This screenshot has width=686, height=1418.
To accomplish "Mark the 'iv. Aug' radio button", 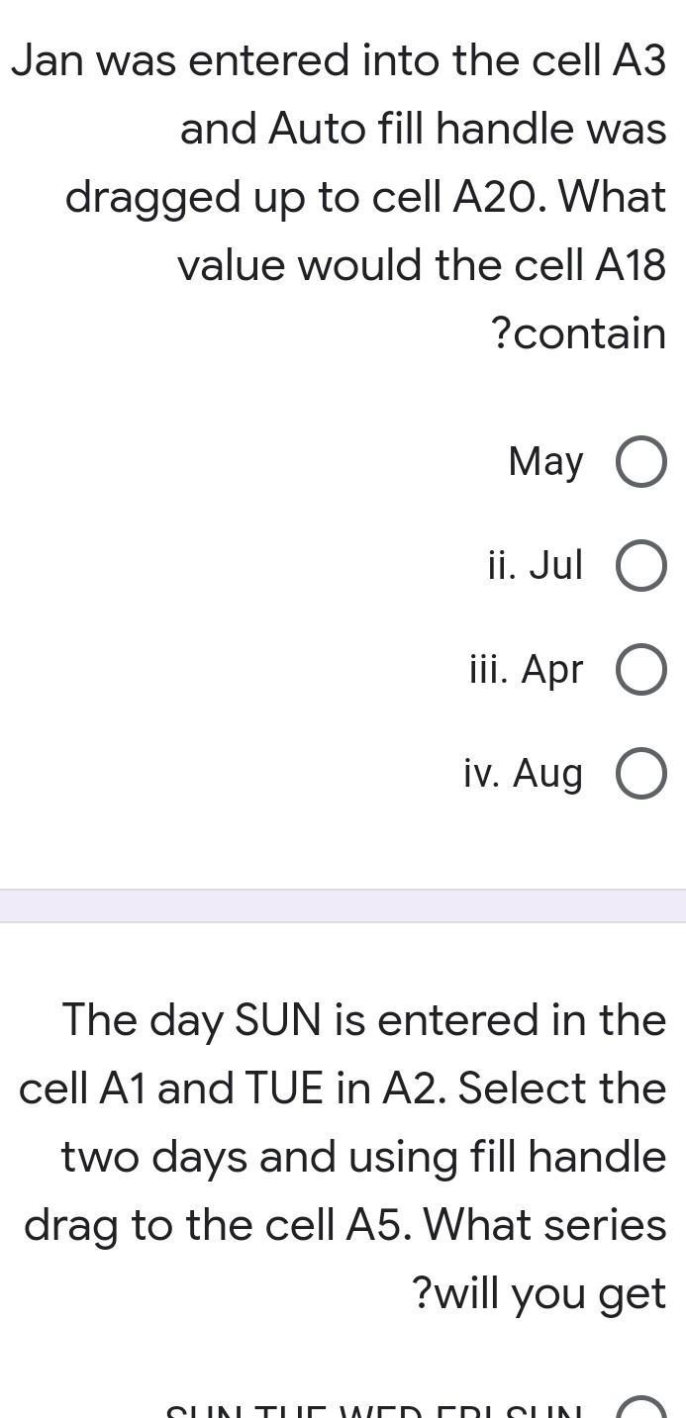I will tap(640, 774).
